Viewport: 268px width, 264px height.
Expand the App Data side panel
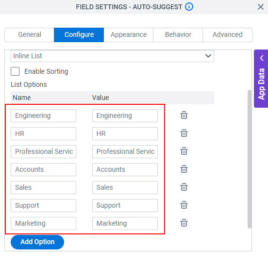click(261, 79)
